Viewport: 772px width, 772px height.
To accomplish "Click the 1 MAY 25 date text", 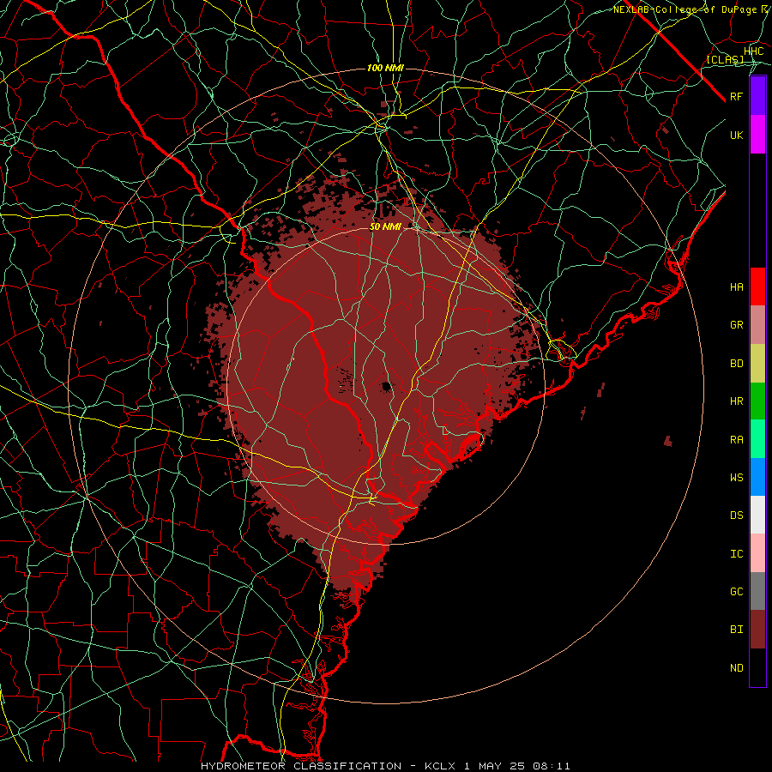I will [x=494, y=766].
